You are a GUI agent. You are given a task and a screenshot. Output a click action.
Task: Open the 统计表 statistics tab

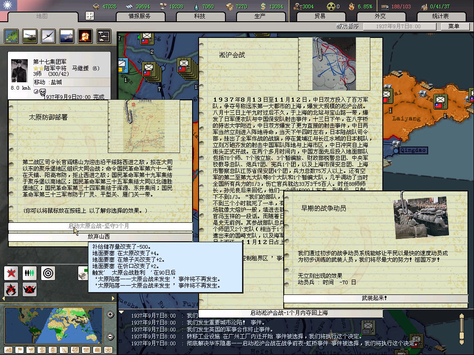(x=441, y=16)
